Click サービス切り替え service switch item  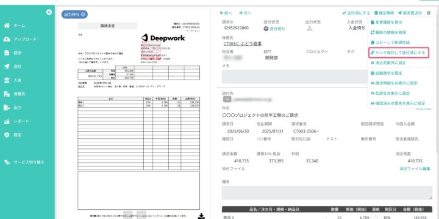pyautogui.click(x=24, y=162)
